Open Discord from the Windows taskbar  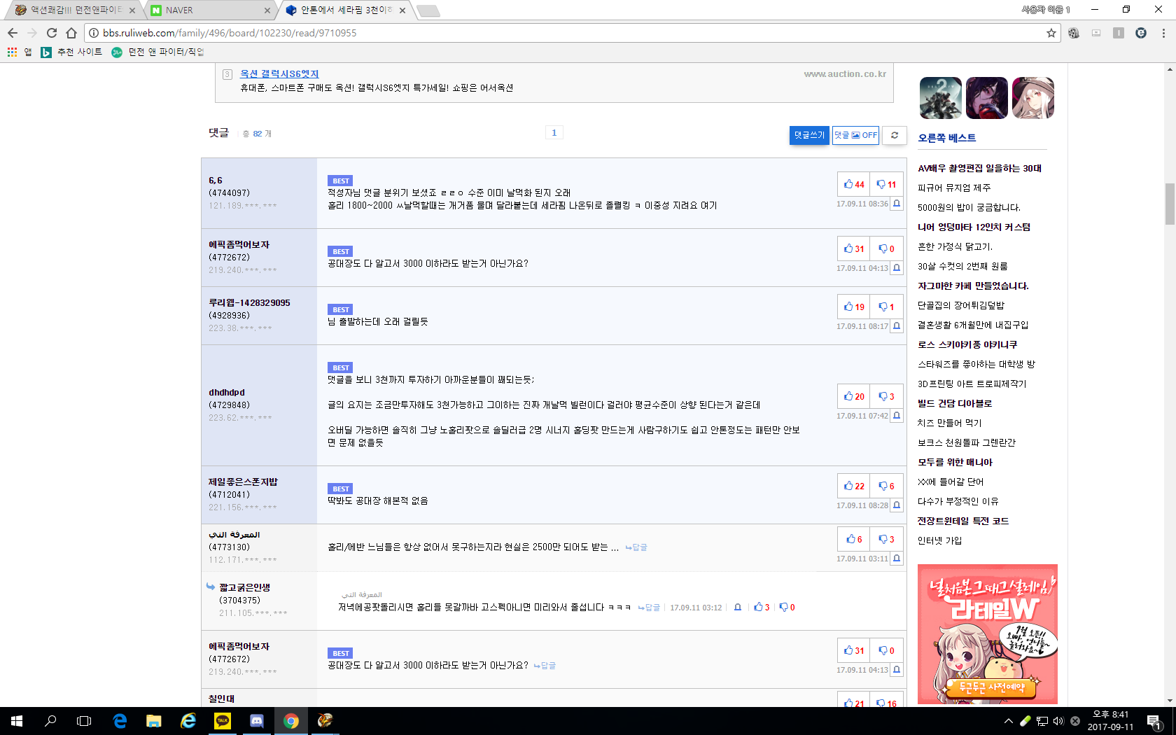point(257,720)
